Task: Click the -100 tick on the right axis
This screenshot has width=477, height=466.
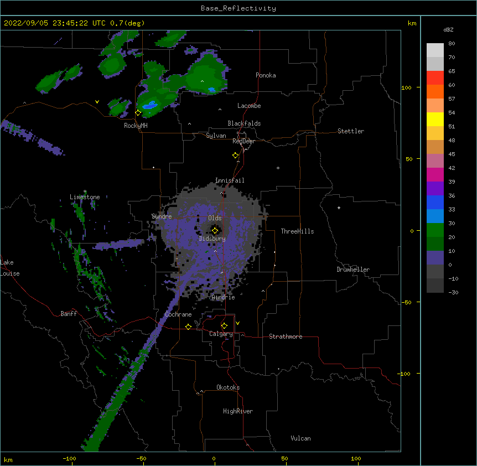Action: 404,374
